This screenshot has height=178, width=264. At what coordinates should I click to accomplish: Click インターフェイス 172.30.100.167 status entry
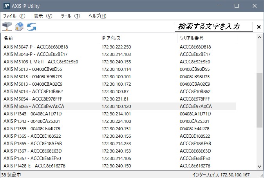[221, 174]
